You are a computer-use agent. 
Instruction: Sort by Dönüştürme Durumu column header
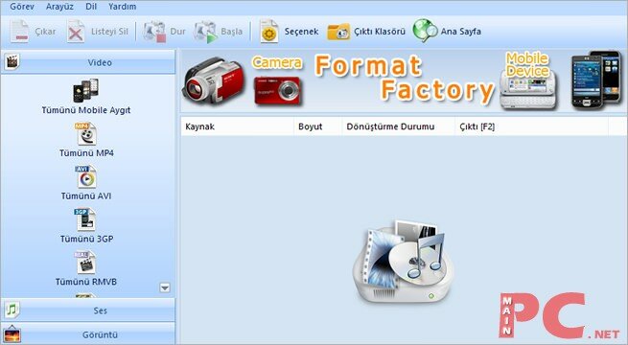tap(399, 126)
